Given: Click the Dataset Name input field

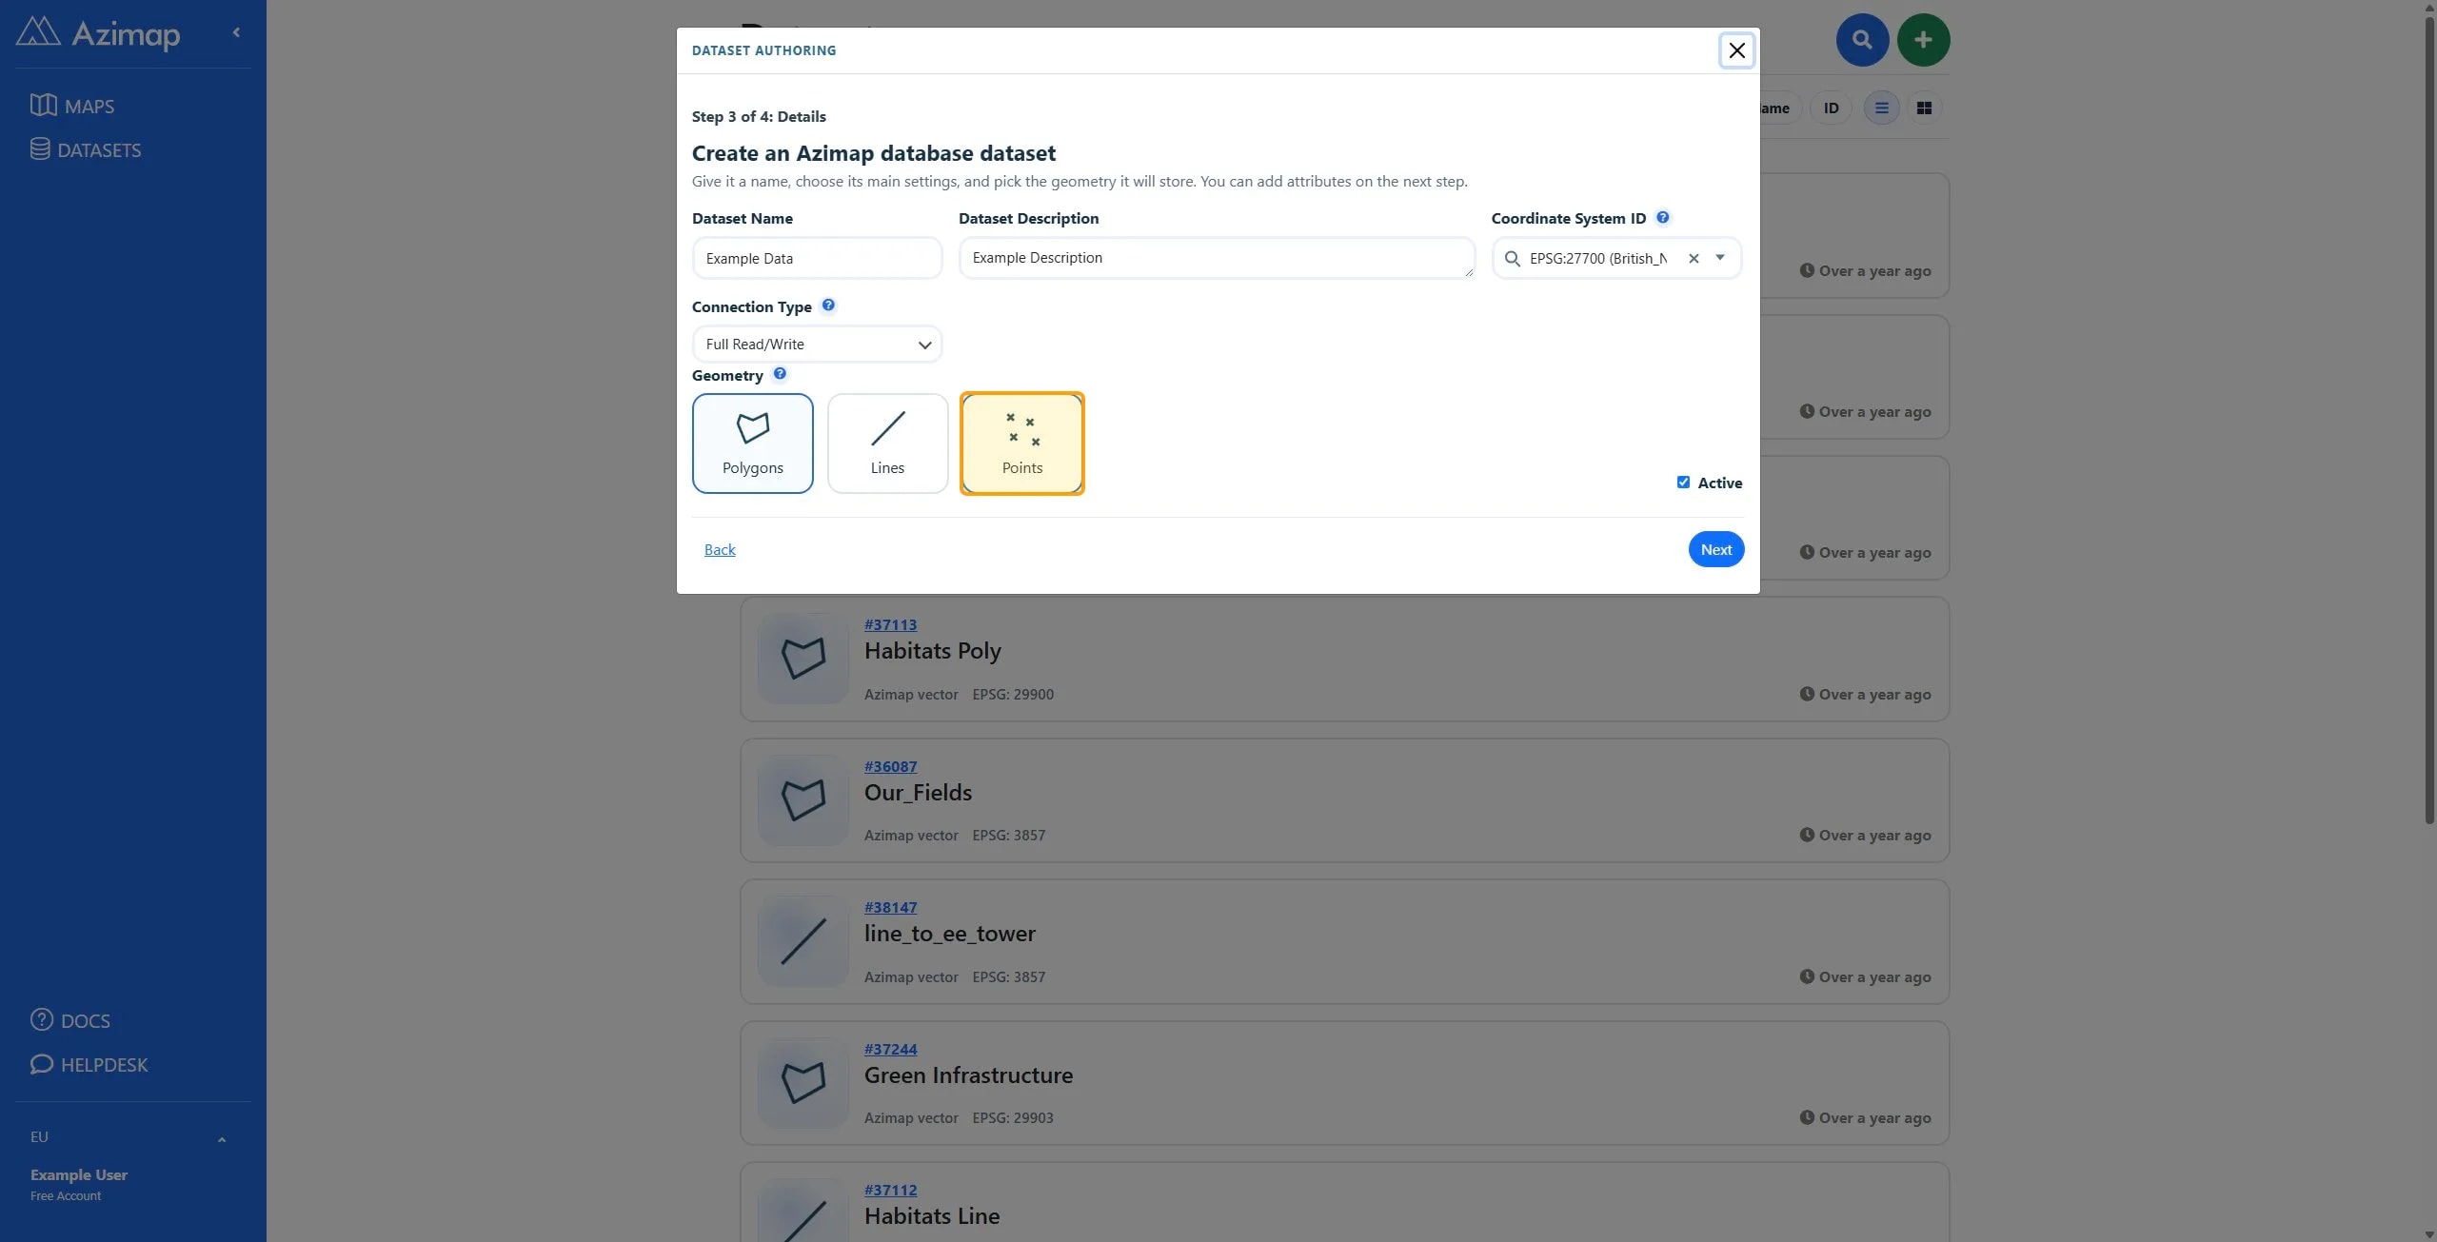Looking at the screenshot, I should [x=817, y=258].
